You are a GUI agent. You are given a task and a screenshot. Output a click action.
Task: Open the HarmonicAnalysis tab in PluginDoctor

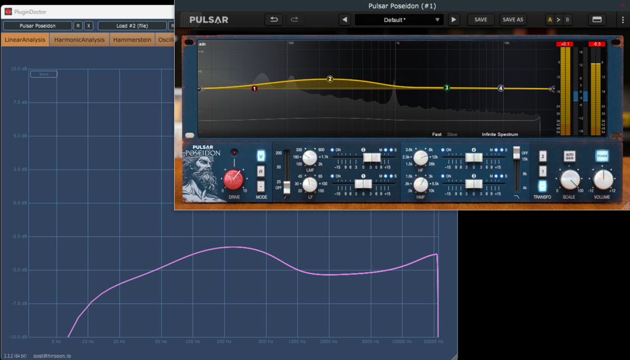79,40
